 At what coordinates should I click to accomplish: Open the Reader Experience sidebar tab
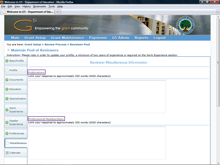click(x=16, y=122)
